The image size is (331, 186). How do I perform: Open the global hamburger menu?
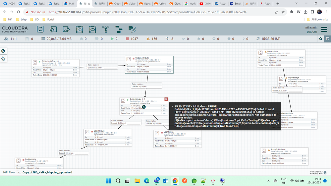pos(324,29)
